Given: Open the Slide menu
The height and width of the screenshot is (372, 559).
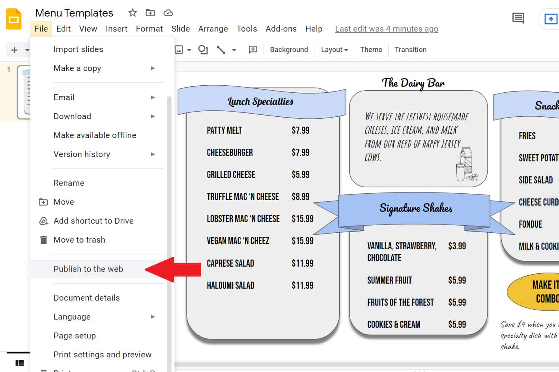Looking at the screenshot, I should (180, 29).
